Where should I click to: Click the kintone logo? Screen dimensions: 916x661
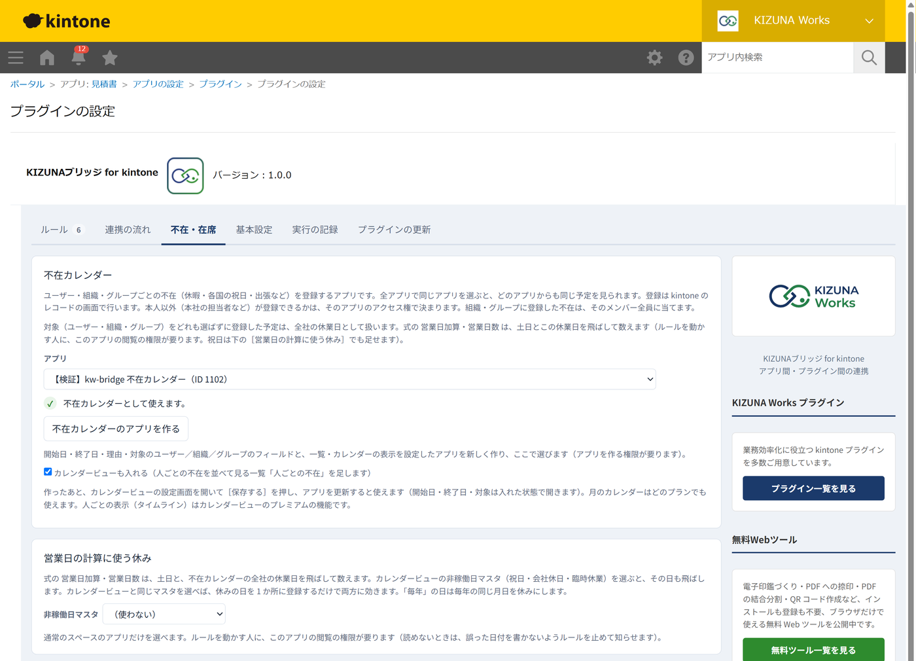[x=67, y=21]
